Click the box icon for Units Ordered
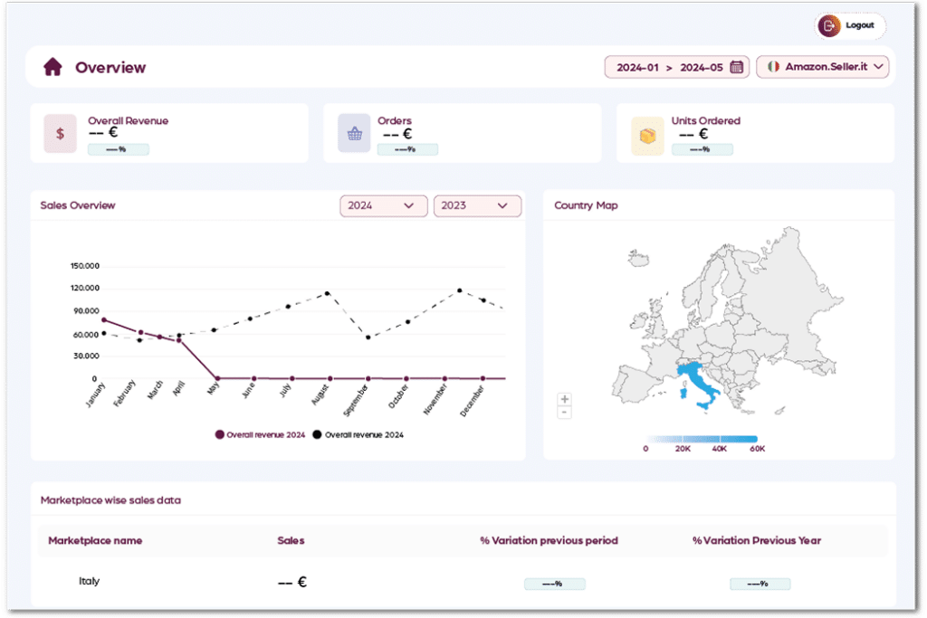 (x=647, y=136)
